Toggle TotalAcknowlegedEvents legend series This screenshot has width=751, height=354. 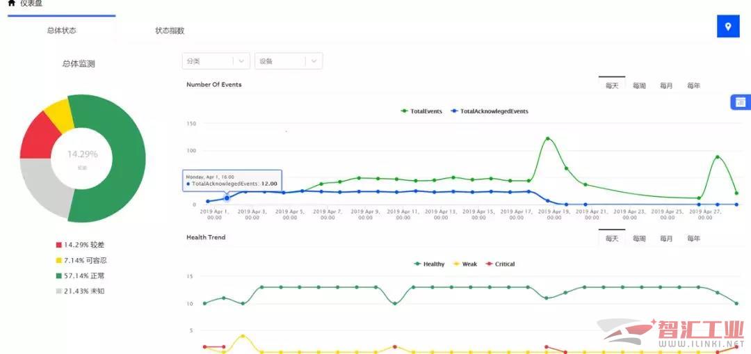(490, 111)
